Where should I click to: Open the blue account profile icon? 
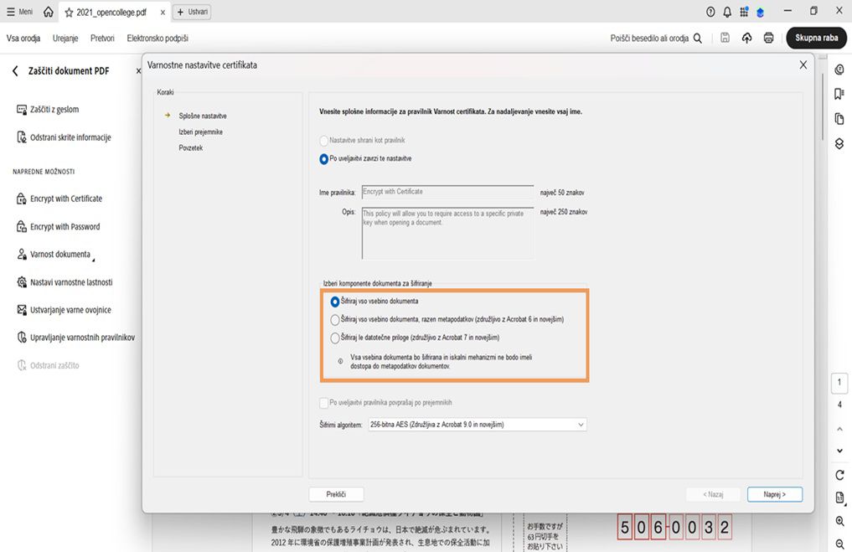tap(760, 12)
